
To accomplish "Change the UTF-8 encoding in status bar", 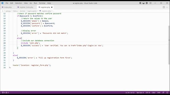I will click(148, 93).
